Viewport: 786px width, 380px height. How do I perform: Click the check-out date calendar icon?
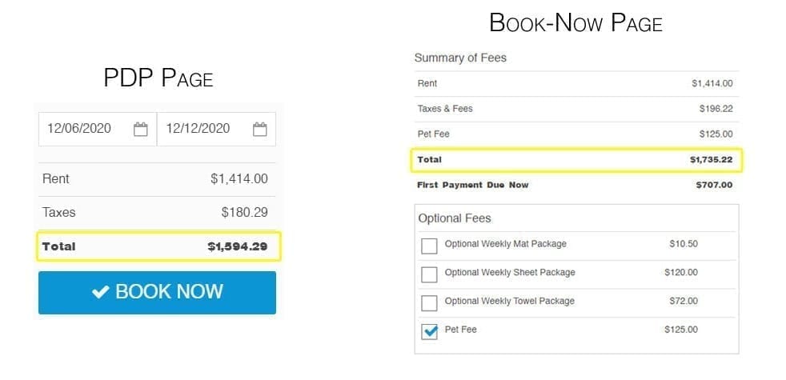(x=259, y=129)
